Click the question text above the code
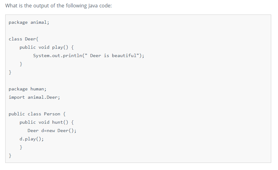 point(58,6)
